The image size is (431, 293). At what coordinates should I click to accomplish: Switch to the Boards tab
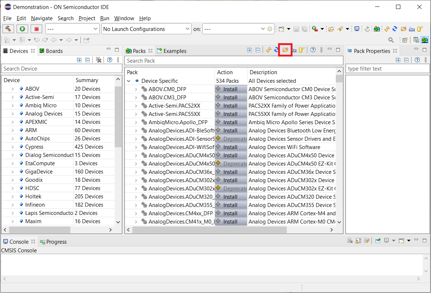click(51, 51)
